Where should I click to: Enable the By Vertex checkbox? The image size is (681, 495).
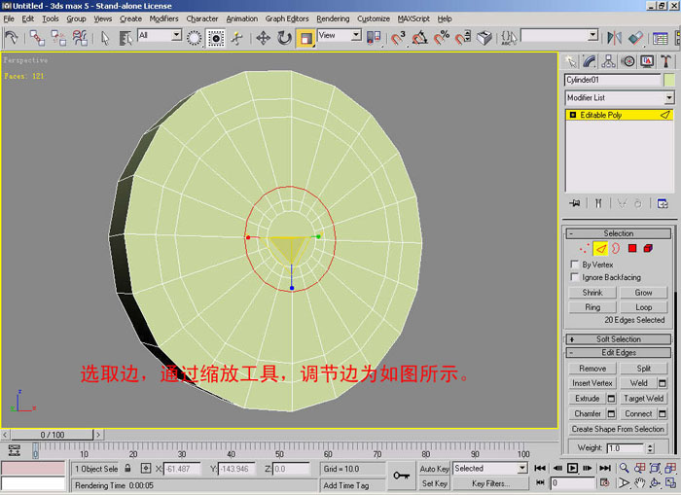pos(575,264)
